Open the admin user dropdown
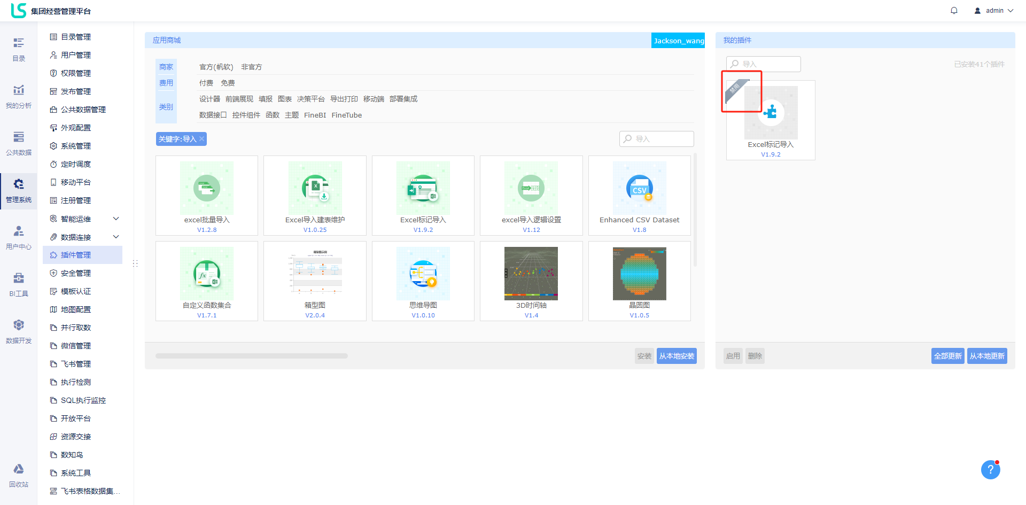The height and width of the screenshot is (505, 1026). [x=994, y=11]
